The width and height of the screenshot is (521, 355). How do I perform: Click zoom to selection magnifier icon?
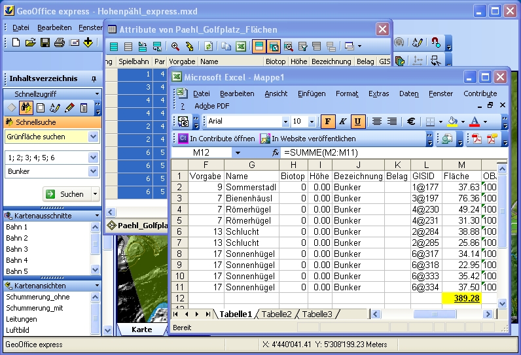(x=175, y=46)
